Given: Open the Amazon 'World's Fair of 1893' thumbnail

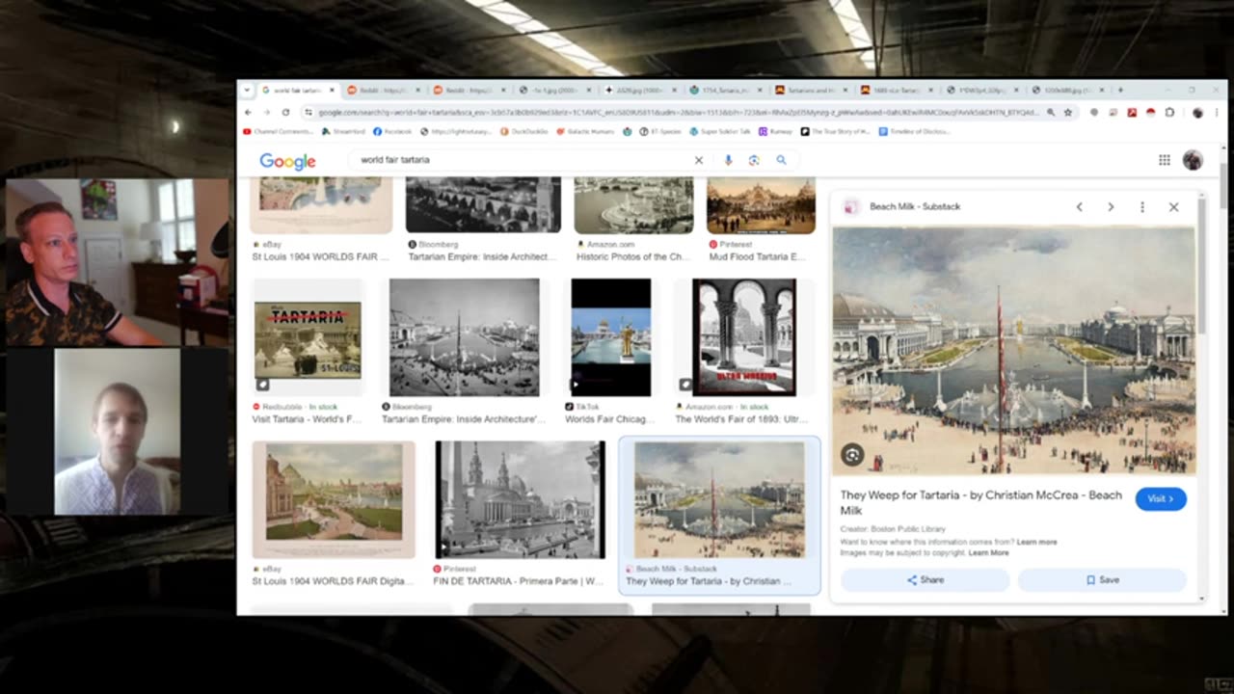Looking at the screenshot, I should (x=743, y=337).
